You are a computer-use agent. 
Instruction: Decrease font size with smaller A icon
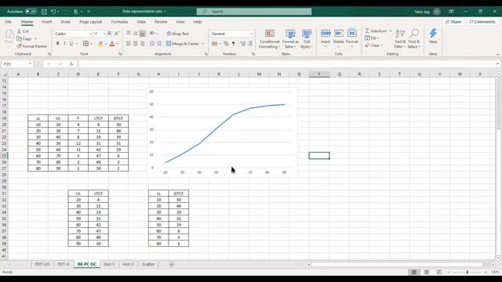tap(117, 34)
